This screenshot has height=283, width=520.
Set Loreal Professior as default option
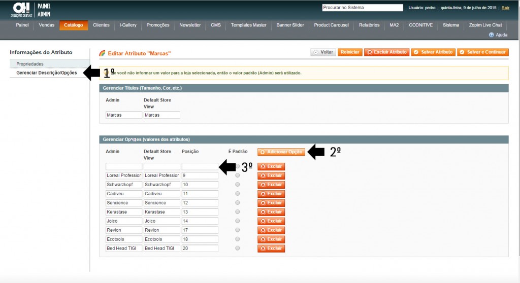238,175
